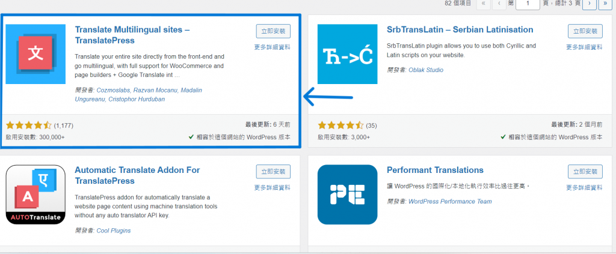Open WordPress Performance Team developer link
This screenshot has width=616, height=254.
click(x=450, y=202)
